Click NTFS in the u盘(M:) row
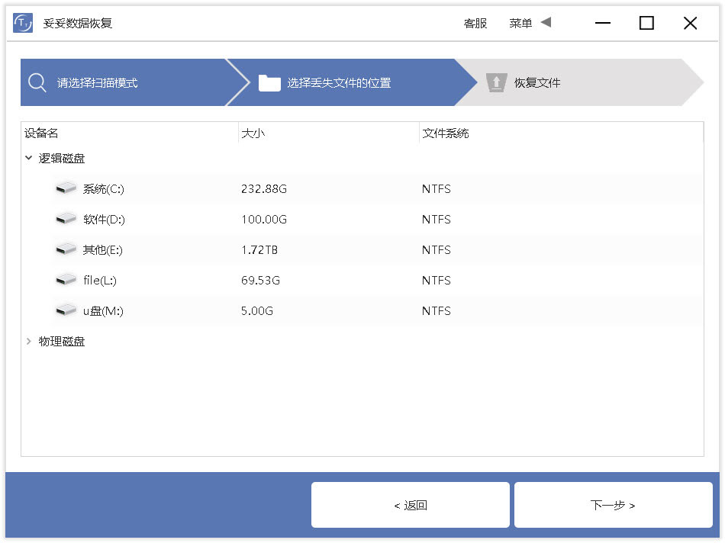725x543 pixels. 436,310
